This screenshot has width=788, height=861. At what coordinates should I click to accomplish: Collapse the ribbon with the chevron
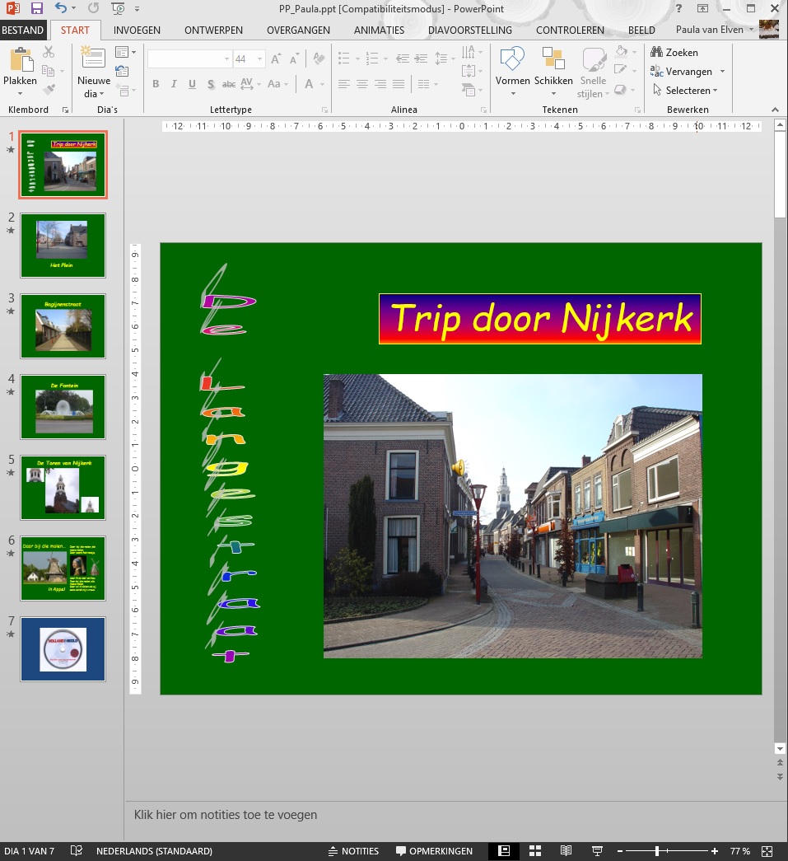point(775,110)
